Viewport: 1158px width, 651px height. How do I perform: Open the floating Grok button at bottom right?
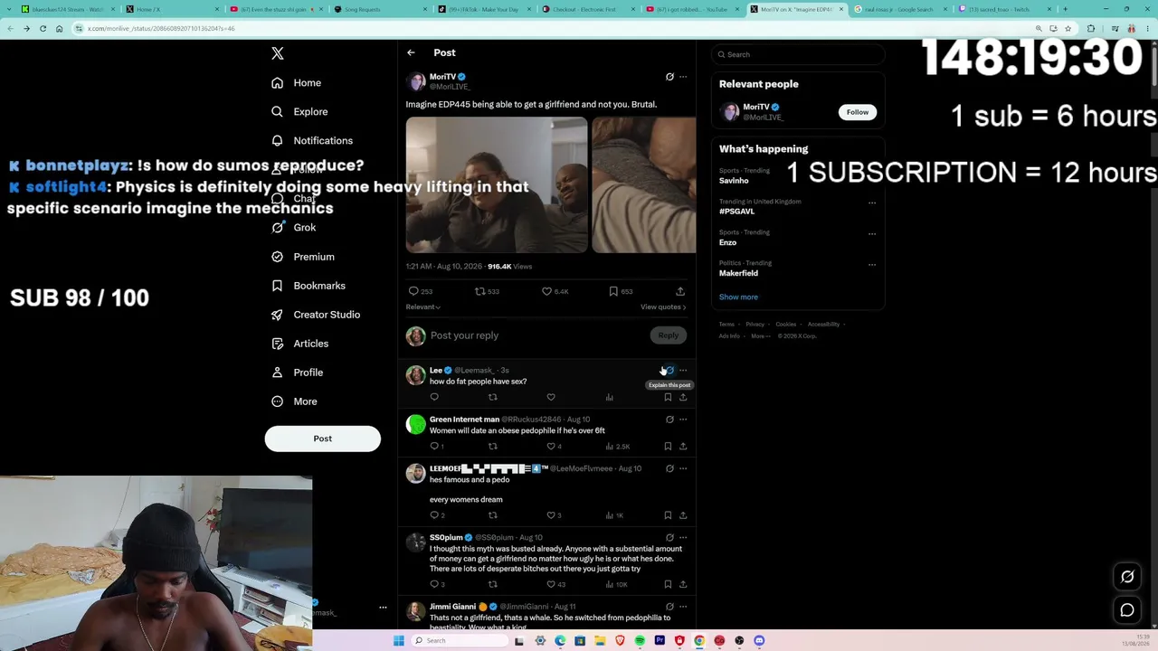click(1127, 577)
